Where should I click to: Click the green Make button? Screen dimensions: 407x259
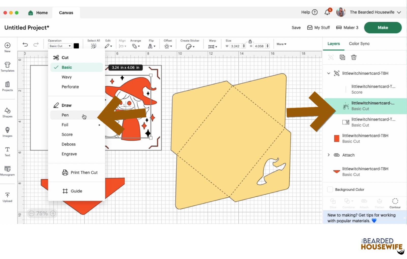[x=383, y=28]
